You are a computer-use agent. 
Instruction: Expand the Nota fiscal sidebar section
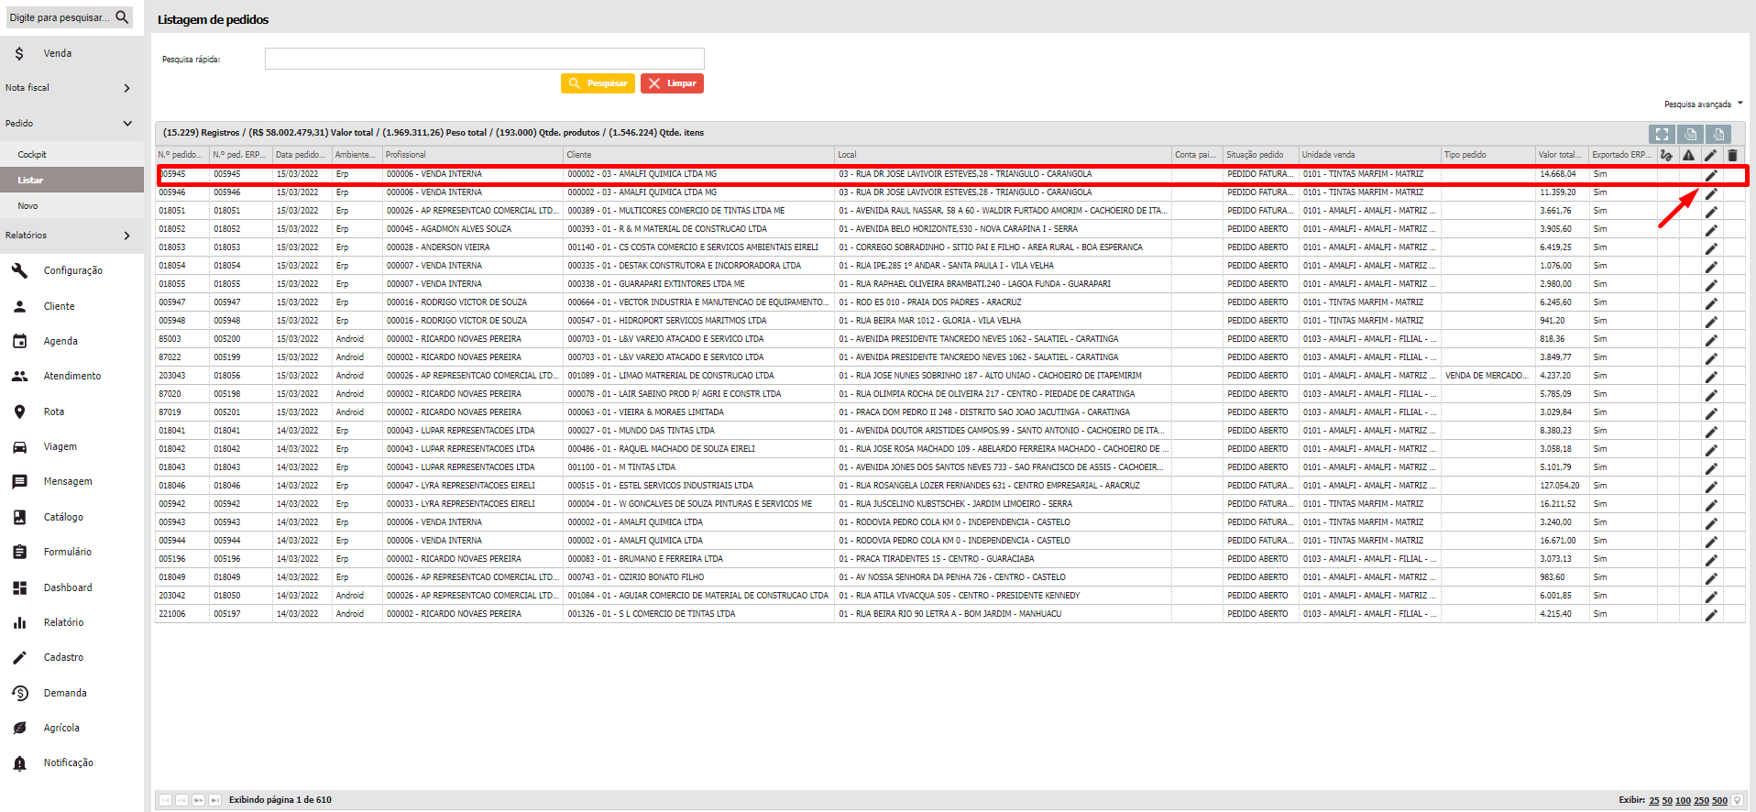point(71,88)
